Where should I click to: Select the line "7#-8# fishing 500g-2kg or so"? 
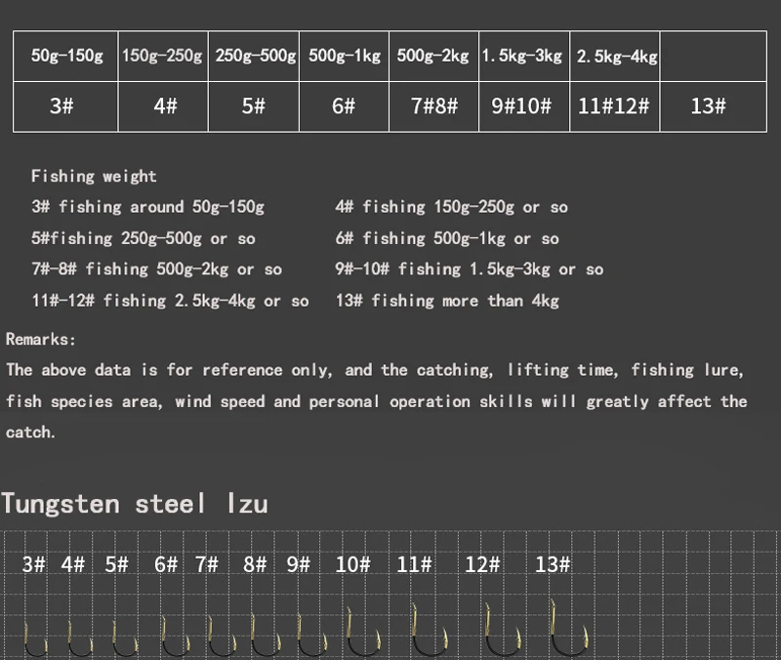pos(156,269)
